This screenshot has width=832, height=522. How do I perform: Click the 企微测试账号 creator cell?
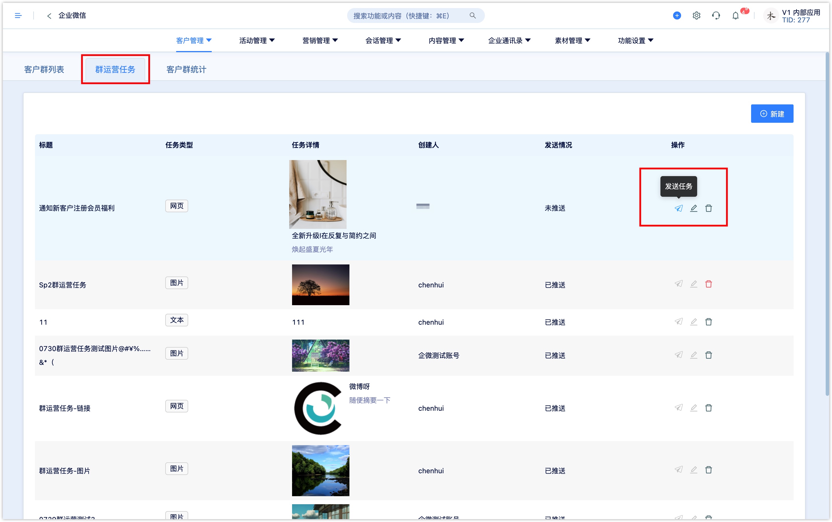pos(439,355)
